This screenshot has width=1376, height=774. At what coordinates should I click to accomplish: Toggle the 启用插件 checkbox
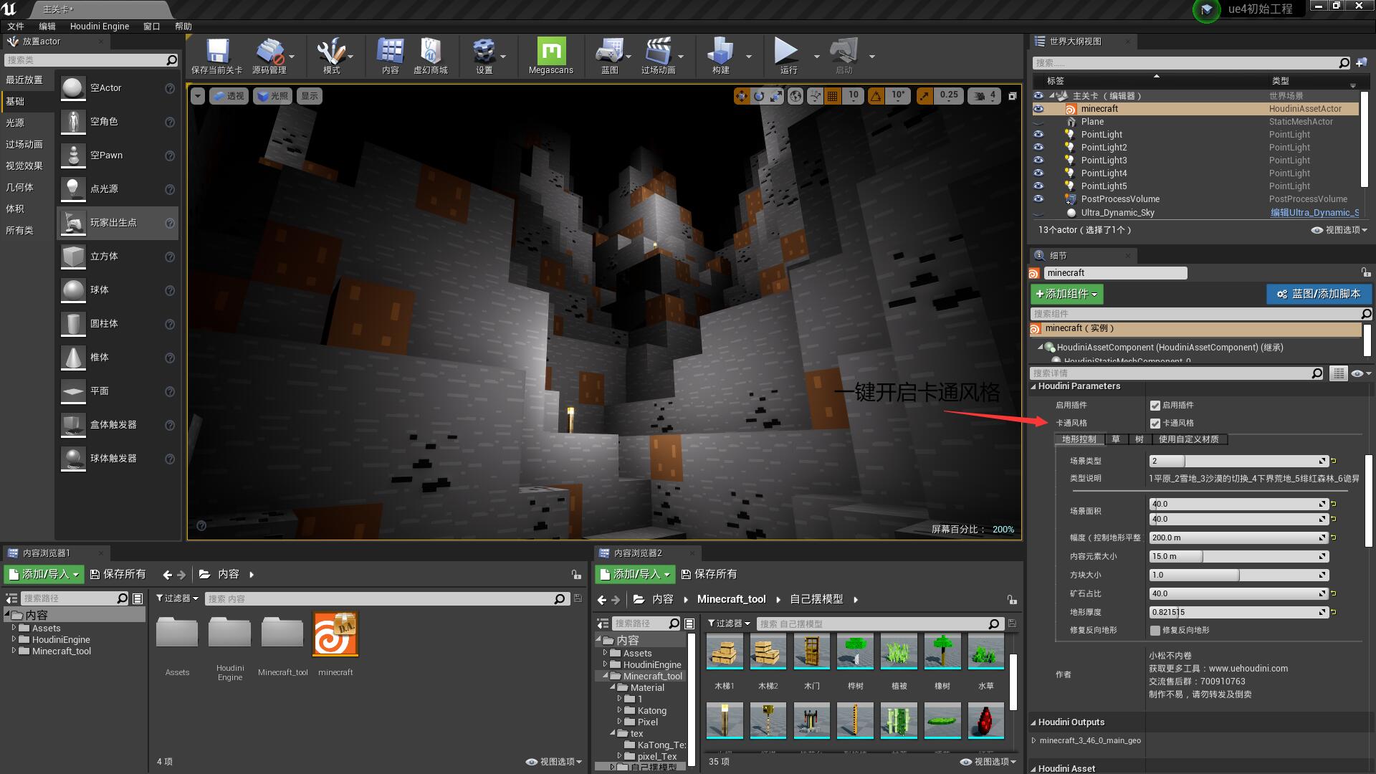(x=1155, y=406)
